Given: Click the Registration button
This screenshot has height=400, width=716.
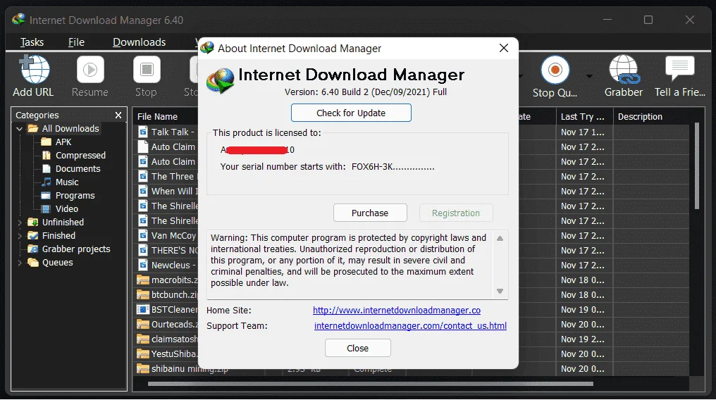Looking at the screenshot, I should tap(456, 213).
